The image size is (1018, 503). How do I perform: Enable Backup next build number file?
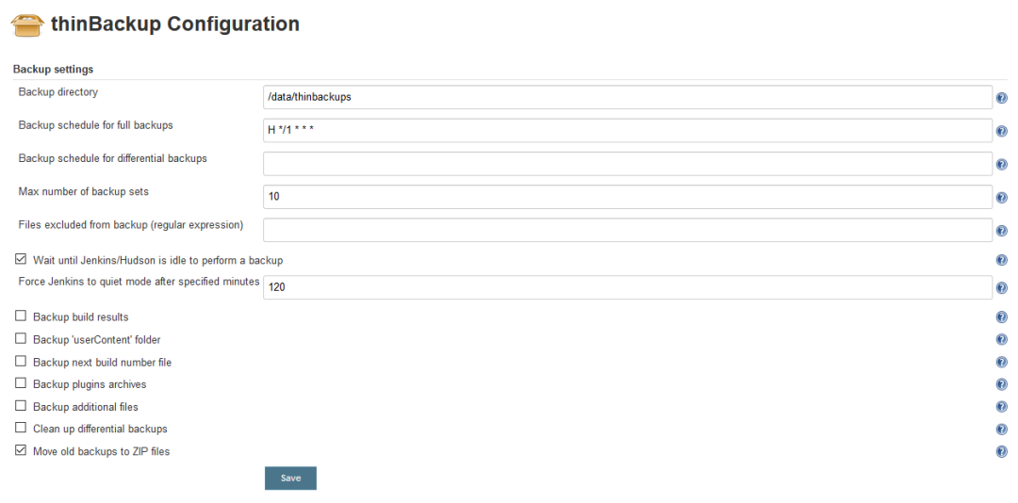click(x=21, y=362)
